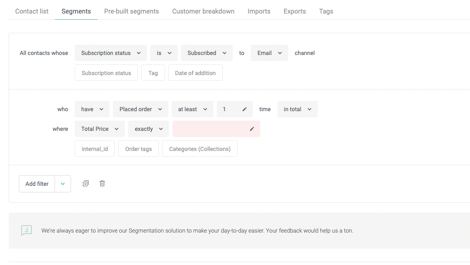Screen dimensions: 470x265
Task: Change the Placed order event dropdown
Action: 140,109
